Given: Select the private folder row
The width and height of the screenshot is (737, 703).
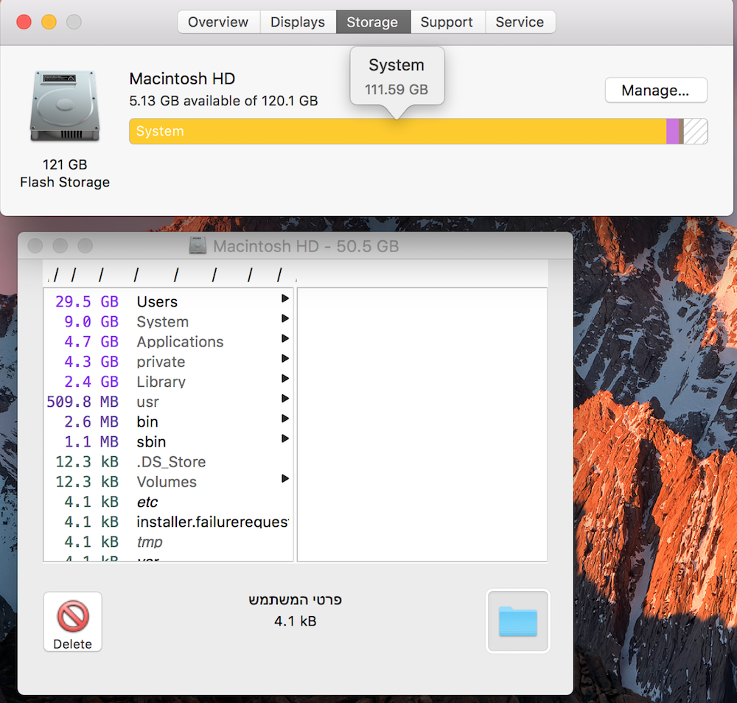Looking at the screenshot, I should pyautogui.click(x=168, y=361).
